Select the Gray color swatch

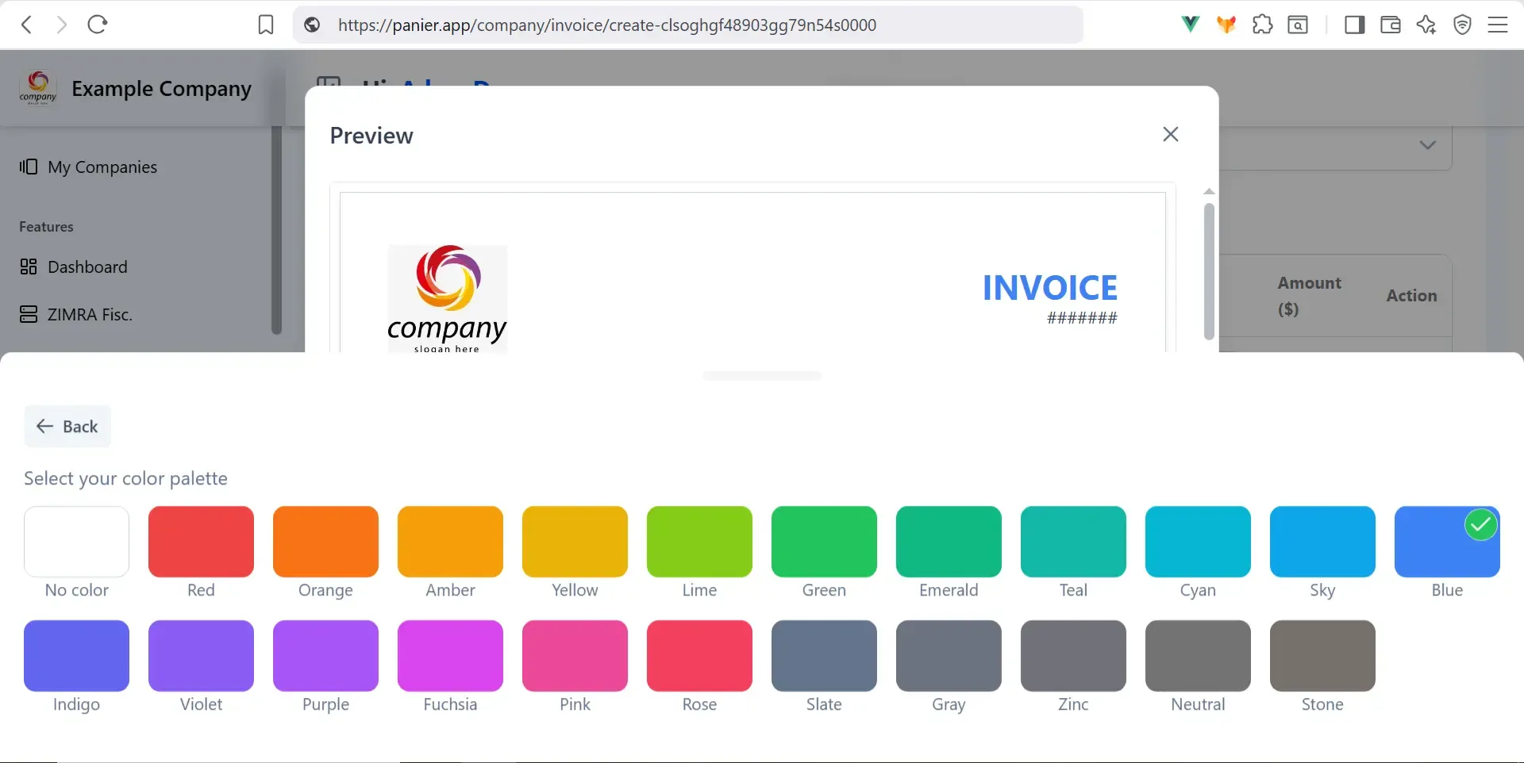[x=949, y=656]
